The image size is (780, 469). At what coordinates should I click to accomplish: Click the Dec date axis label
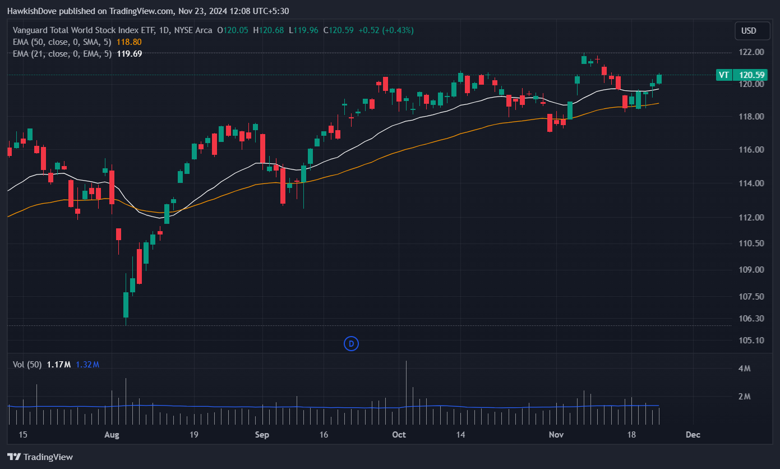(x=693, y=435)
